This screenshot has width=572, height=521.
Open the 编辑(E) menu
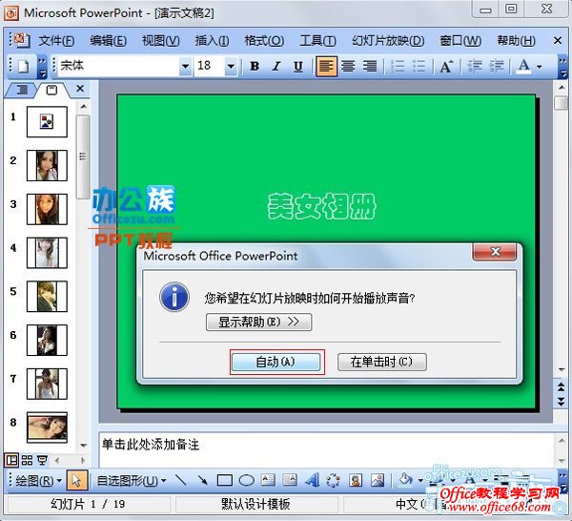pyautogui.click(x=108, y=40)
